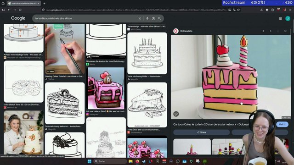The image size is (294, 165).
Task: Go forward one page in Firefox
Action: coord(15,10)
